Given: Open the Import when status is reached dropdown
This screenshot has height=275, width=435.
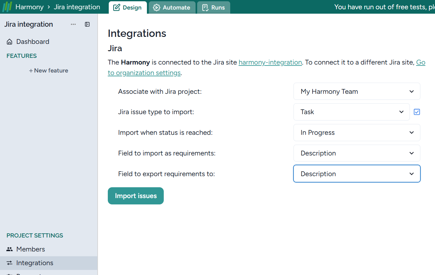Looking at the screenshot, I should coord(356,133).
